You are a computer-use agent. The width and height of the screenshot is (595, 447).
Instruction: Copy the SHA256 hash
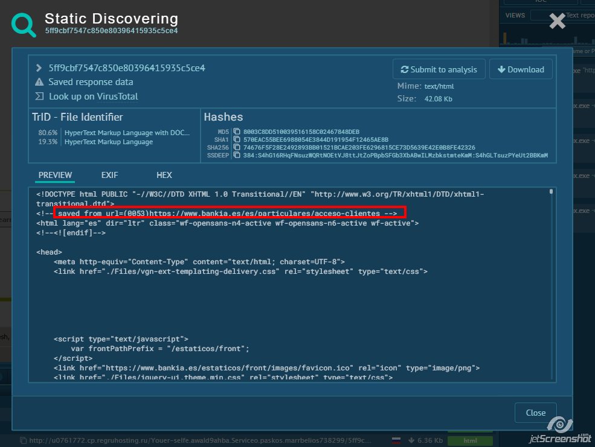(x=237, y=147)
